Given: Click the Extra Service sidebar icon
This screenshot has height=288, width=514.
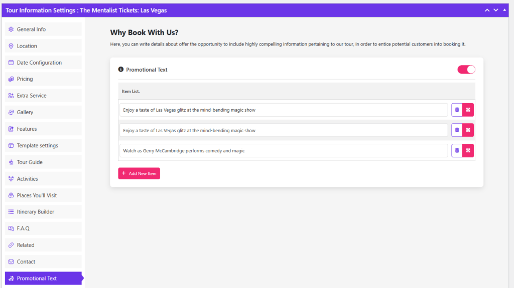Looking at the screenshot, I should coord(11,96).
